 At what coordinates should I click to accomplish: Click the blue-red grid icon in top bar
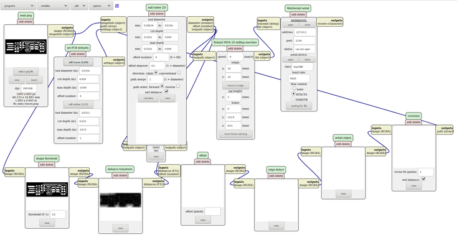click(x=117, y=6)
